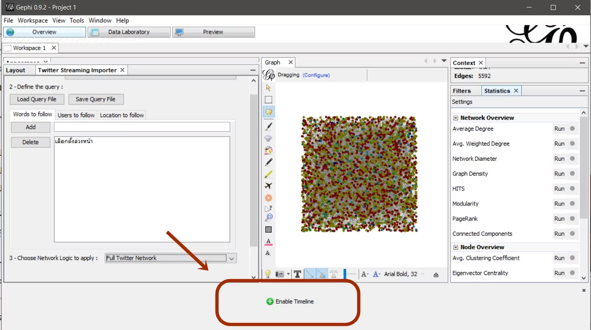Click the Save Query File button
Screen dimensions: 591x330
pyautogui.click(x=96, y=99)
